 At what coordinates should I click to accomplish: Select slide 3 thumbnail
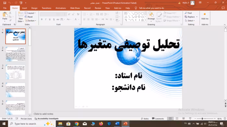click(16, 72)
